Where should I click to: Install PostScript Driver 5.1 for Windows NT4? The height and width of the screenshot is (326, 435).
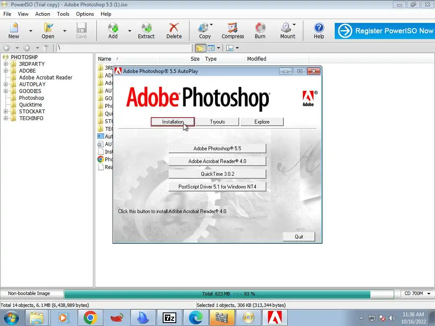217,187
